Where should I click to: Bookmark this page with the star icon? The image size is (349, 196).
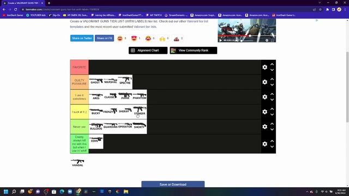(320, 9)
